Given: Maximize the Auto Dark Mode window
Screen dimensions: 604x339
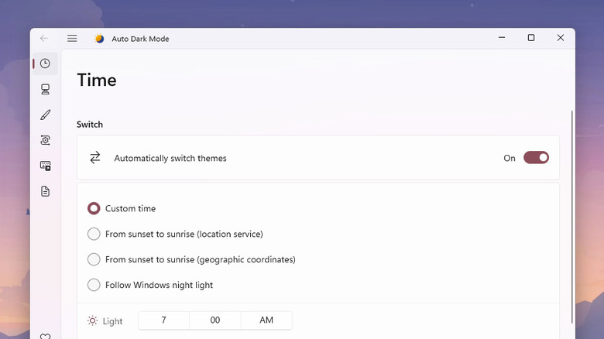Looking at the screenshot, I should pyautogui.click(x=530, y=38).
